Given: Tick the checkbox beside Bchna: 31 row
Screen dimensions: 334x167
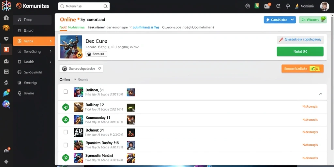Looking at the screenshot, I should [x=66, y=132].
